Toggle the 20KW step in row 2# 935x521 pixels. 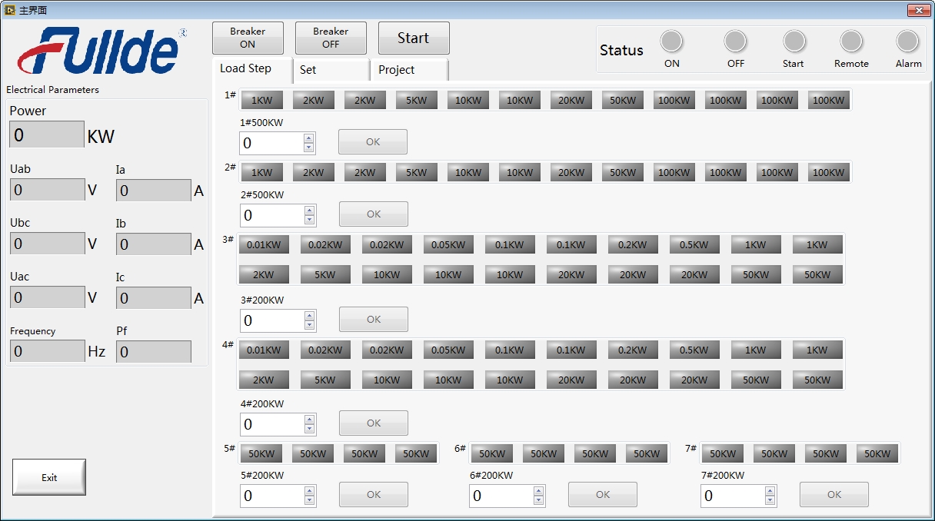571,172
